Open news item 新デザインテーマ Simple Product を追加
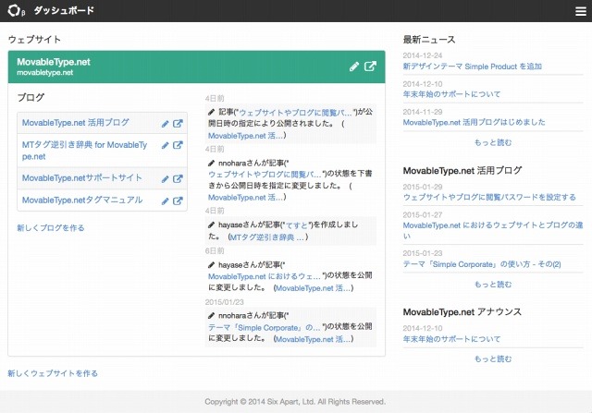 tap(473, 67)
